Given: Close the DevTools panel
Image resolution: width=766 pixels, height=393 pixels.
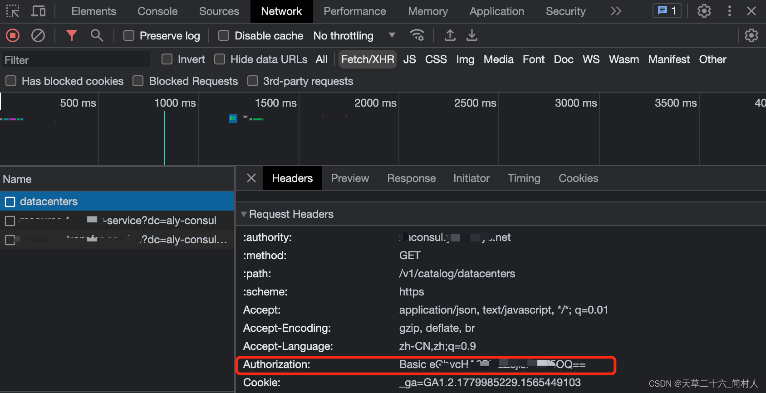Looking at the screenshot, I should [751, 11].
